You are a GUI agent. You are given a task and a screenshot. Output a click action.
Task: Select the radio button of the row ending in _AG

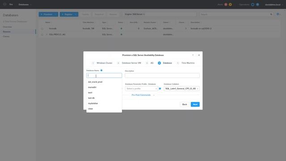[42, 34]
